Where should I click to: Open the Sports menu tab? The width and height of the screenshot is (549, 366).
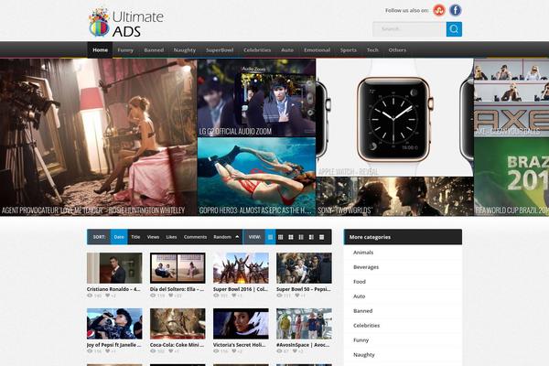(349, 50)
